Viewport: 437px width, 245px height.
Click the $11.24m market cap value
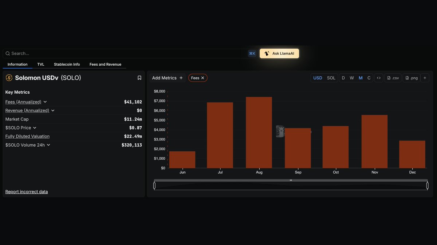pos(133,119)
